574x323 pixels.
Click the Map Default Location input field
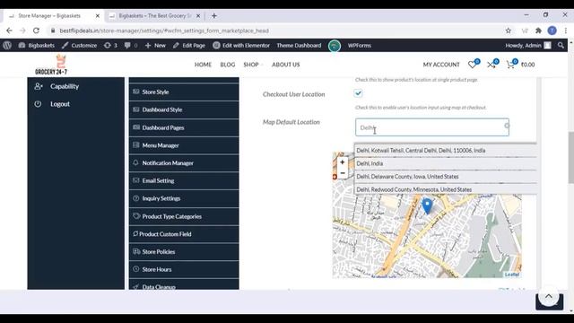pos(432,127)
